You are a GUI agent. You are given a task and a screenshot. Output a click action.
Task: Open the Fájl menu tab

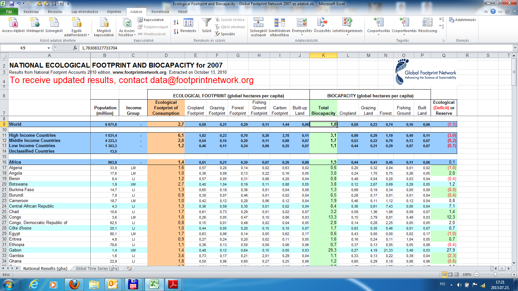point(9,12)
